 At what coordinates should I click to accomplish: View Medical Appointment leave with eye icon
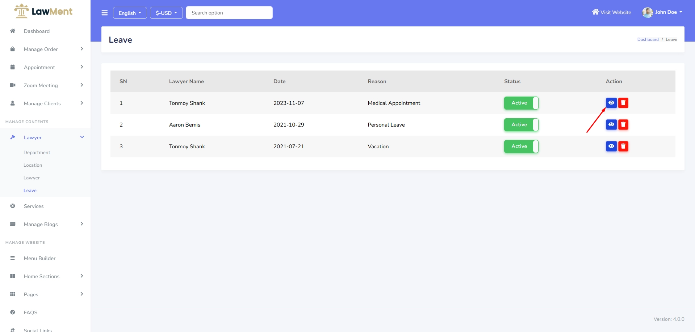pos(611,103)
